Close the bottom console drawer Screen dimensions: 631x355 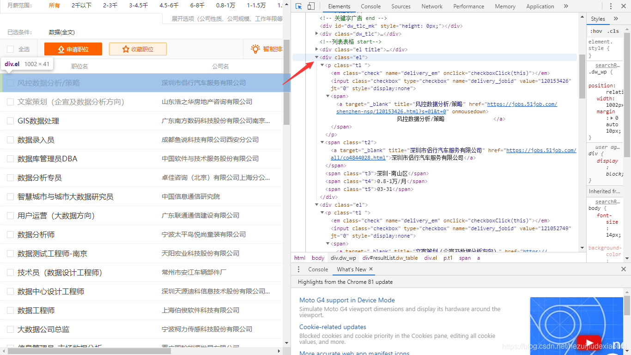point(624,269)
